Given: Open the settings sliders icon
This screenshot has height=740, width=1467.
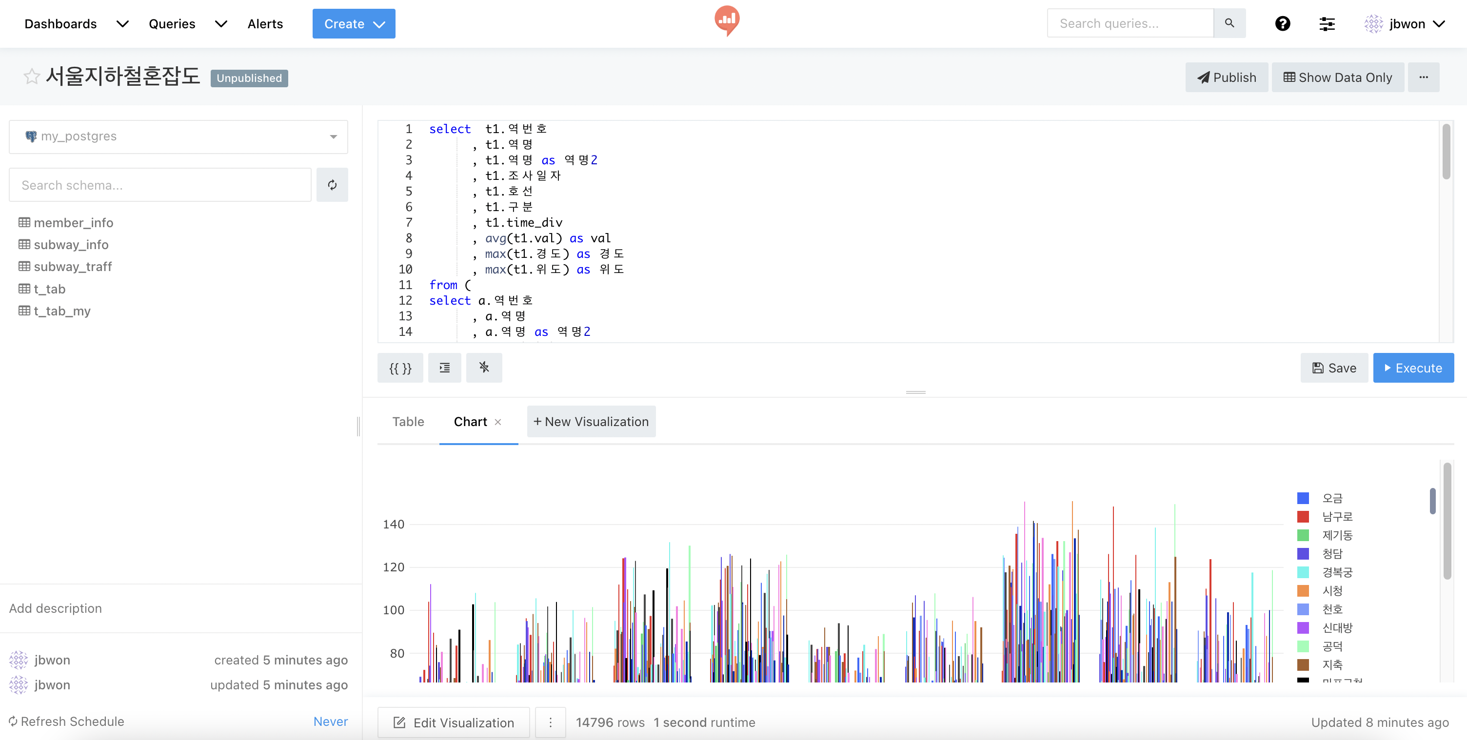Looking at the screenshot, I should (x=1327, y=23).
